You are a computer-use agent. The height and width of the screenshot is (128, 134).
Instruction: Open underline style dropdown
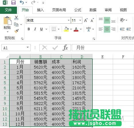click(46, 29)
